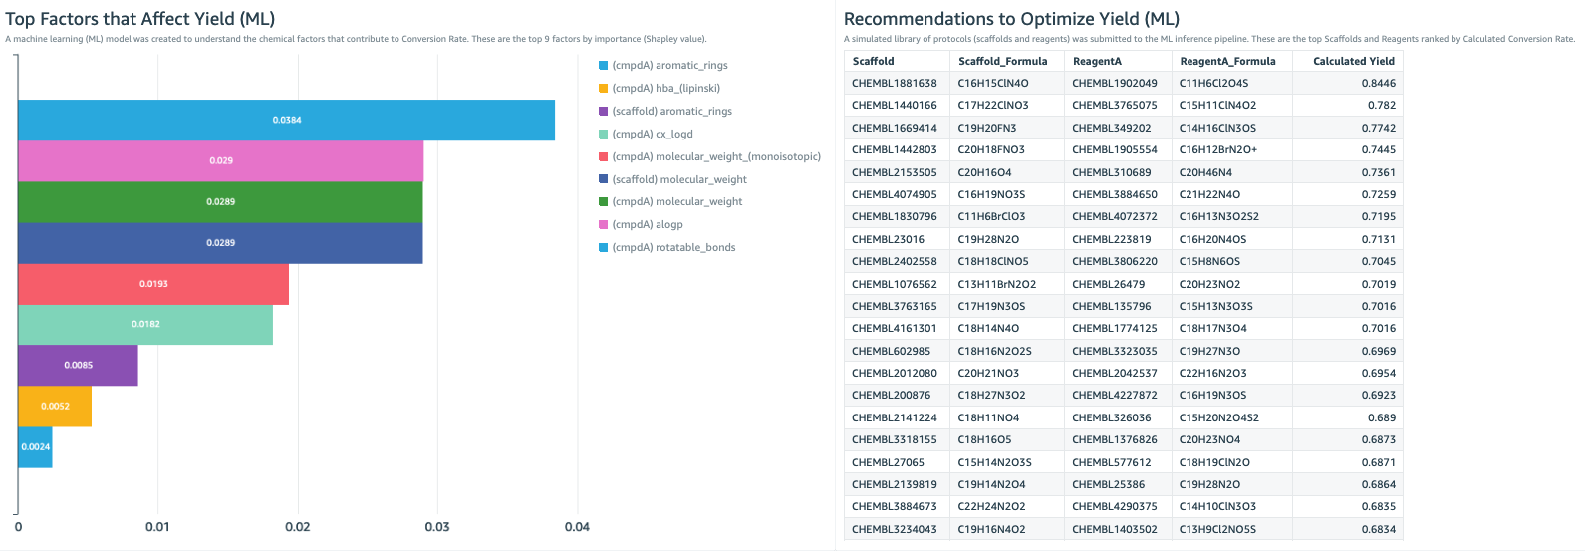Select the red bar labeled 0.0193

pyautogui.click(x=153, y=284)
